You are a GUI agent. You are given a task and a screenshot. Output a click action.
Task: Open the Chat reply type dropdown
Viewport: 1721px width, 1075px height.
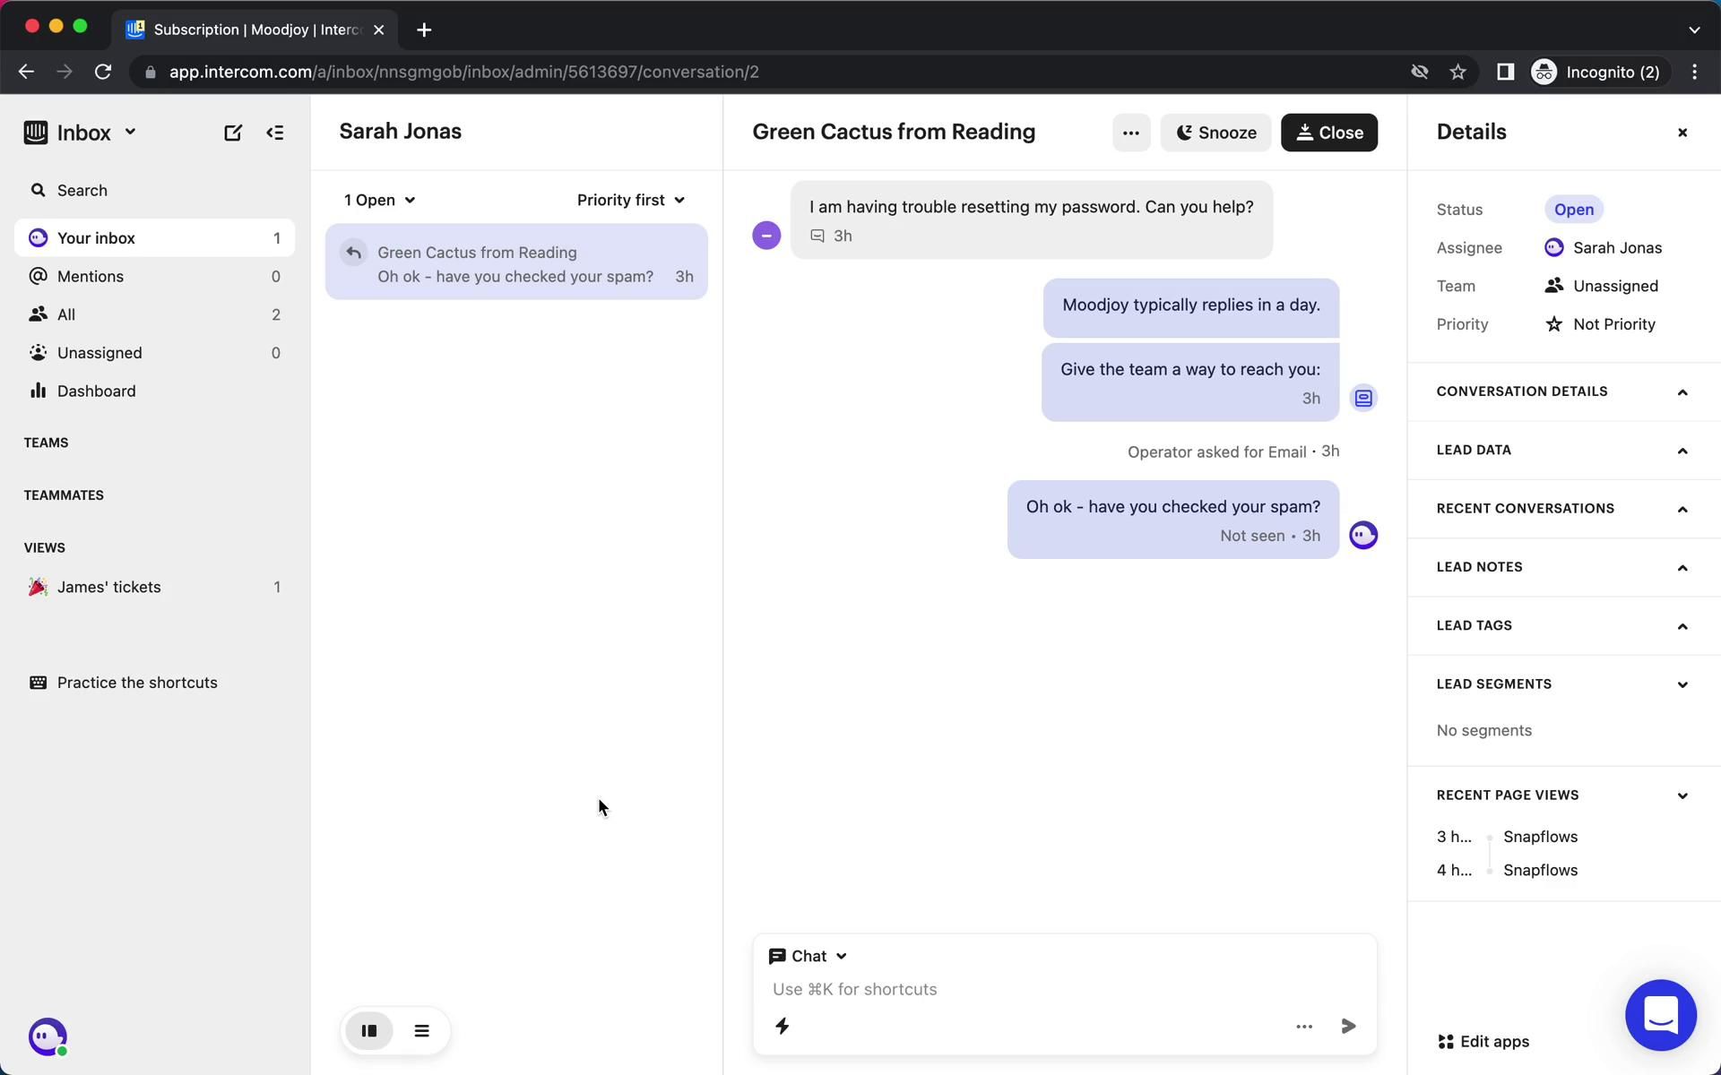808,956
